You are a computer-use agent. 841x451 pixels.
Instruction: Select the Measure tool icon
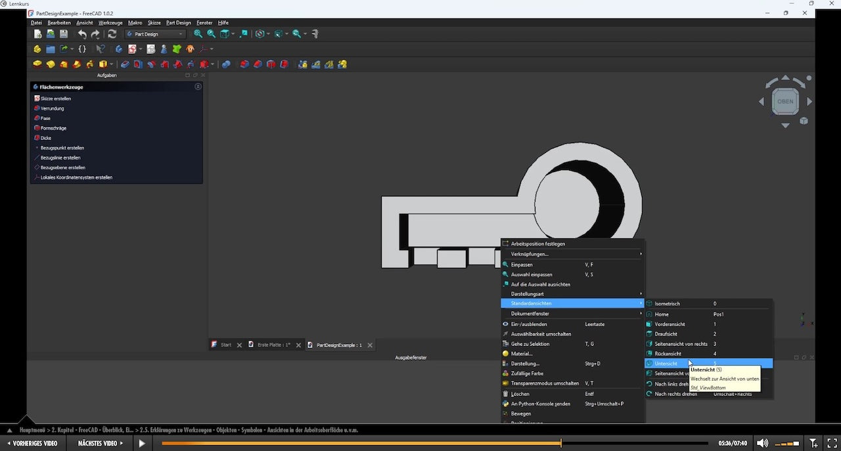point(315,34)
